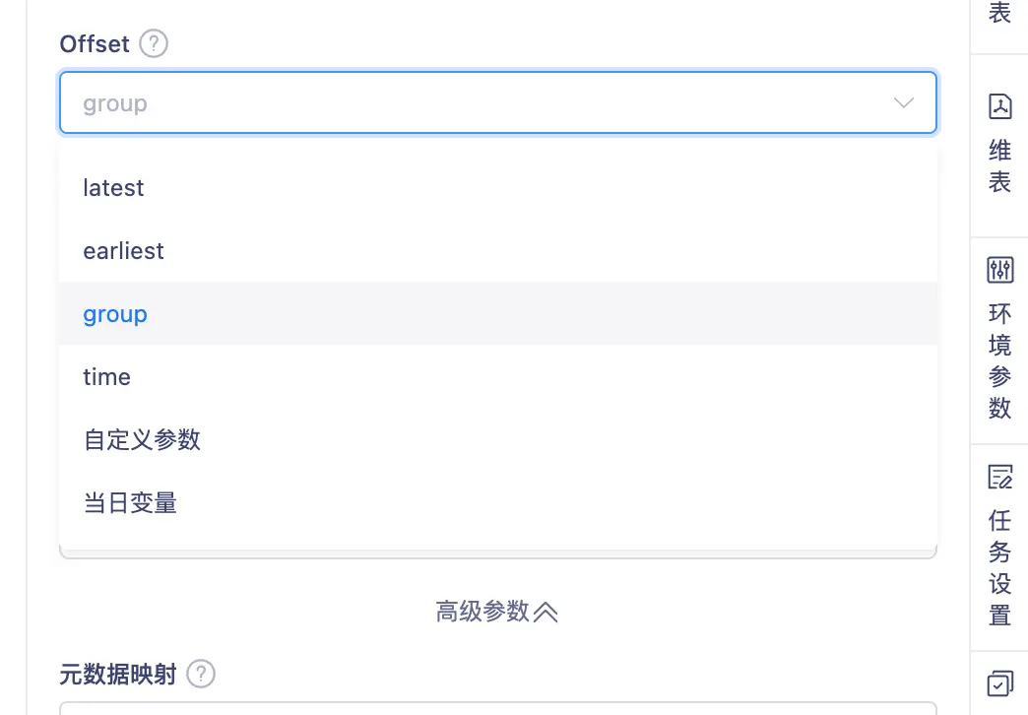Collapse the 高级参数 advanced section
1028x715 pixels.
tap(497, 612)
